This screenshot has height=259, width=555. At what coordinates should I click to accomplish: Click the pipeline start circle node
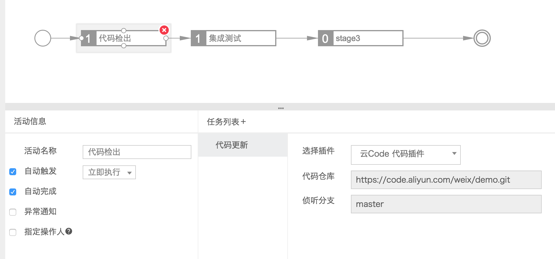[43, 38]
